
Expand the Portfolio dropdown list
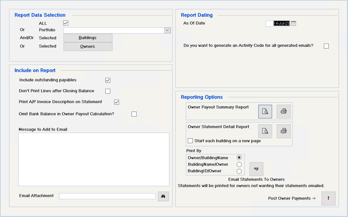click(167, 30)
